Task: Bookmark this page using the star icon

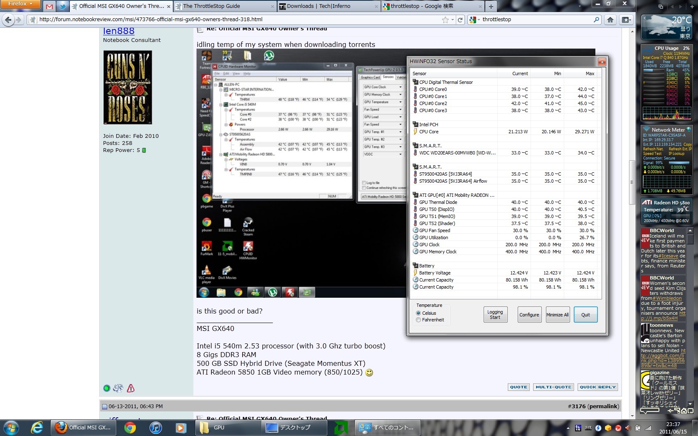Action: tap(445, 20)
